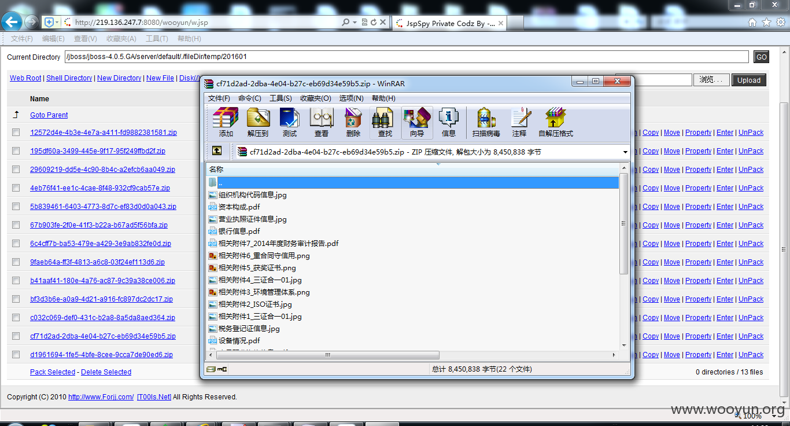
Task: Click the browser Forward arrow button
Action: pos(31,22)
